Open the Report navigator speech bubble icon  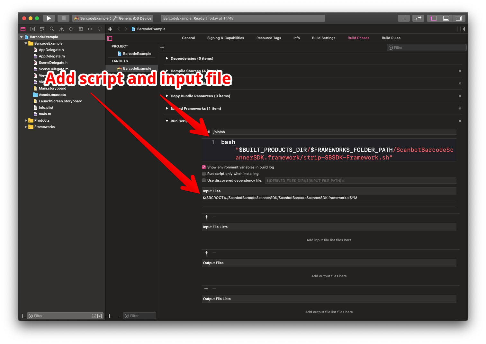point(100,29)
